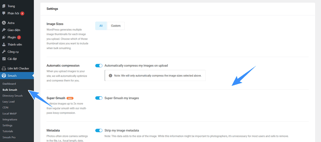Click the NEW badge beside Super-Smush

(x=70, y=98)
